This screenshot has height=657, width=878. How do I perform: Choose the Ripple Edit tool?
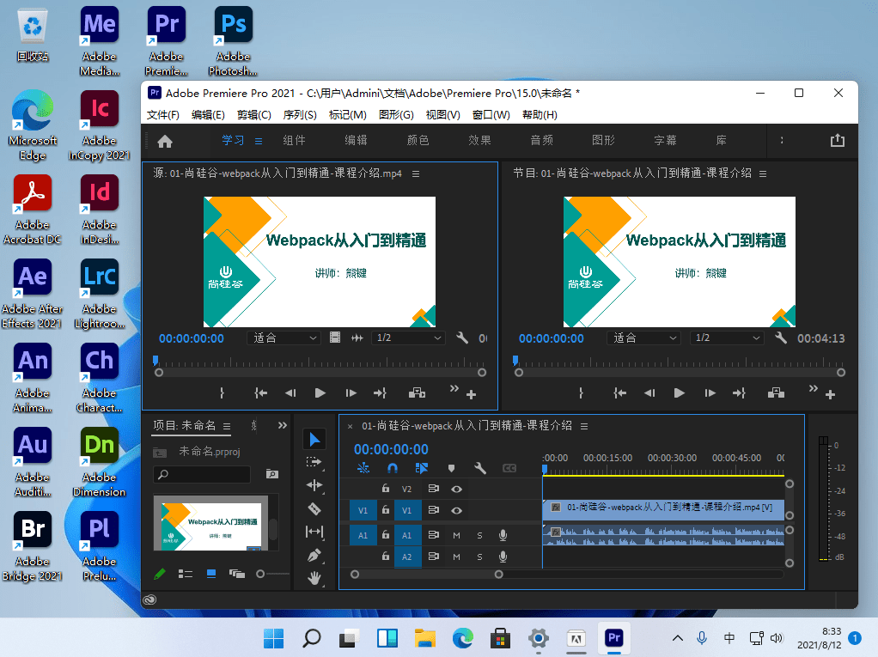(x=314, y=485)
